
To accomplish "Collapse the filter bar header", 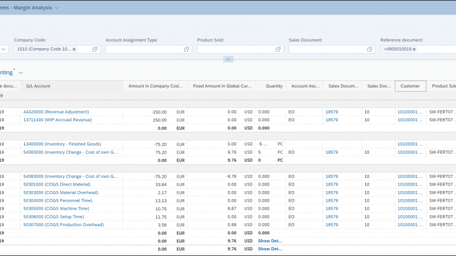I will point(228,59).
